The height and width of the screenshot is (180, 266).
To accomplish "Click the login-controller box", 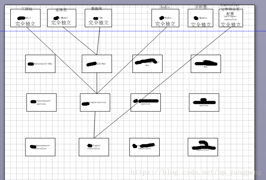I will tap(94, 147).
